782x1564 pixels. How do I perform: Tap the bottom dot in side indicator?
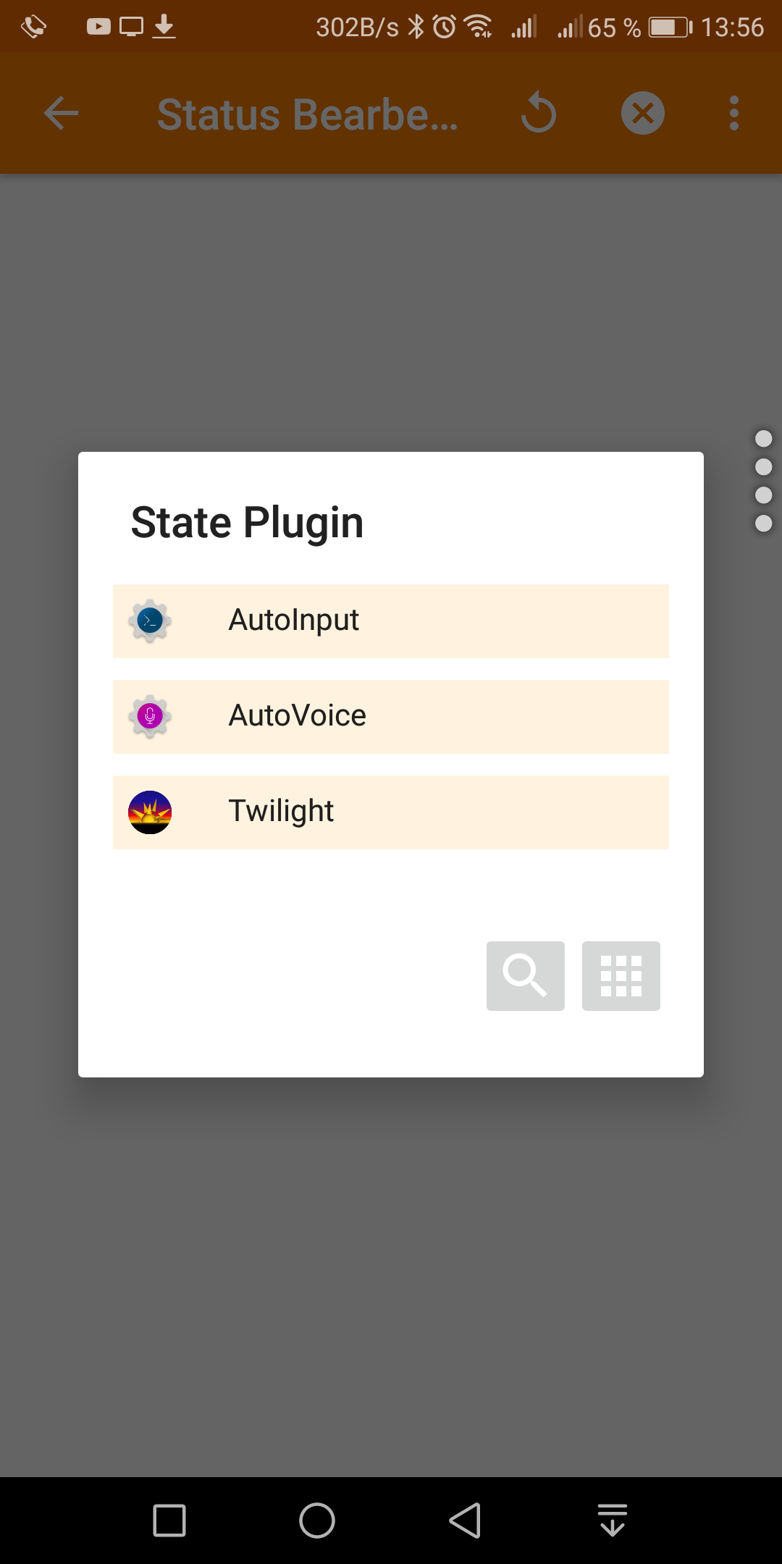click(x=763, y=523)
